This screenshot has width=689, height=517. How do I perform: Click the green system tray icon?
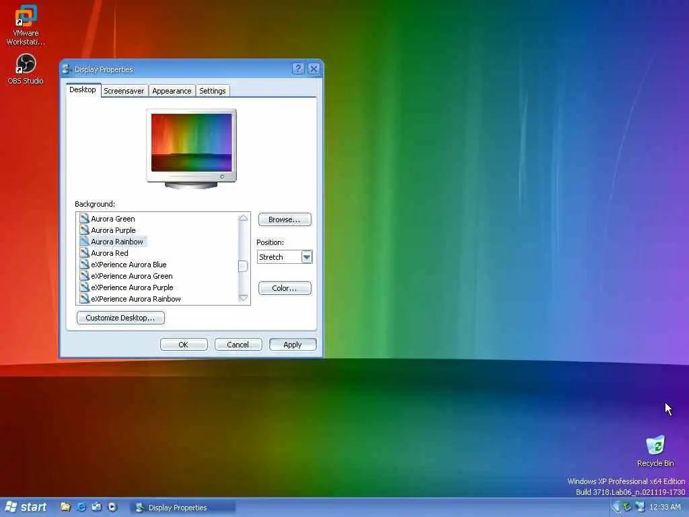point(628,507)
